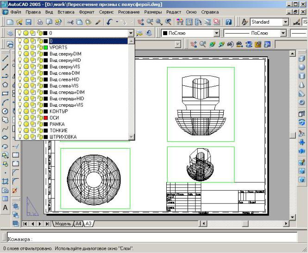Select the Rectangle drawing tool
This screenshot has width=308, height=253.
[x=5, y=94]
